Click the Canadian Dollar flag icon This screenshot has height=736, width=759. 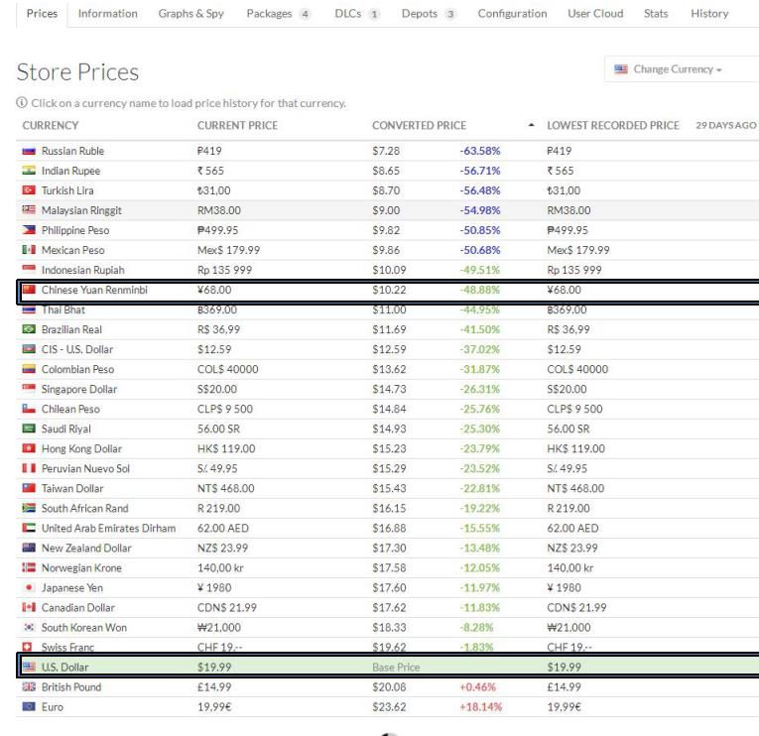click(28, 607)
